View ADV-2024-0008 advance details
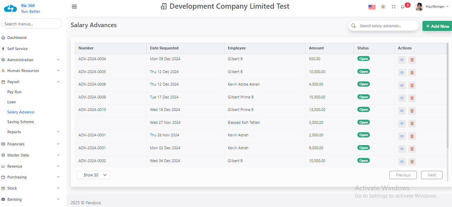The width and height of the screenshot is (452, 207). pyautogui.click(x=402, y=98)
